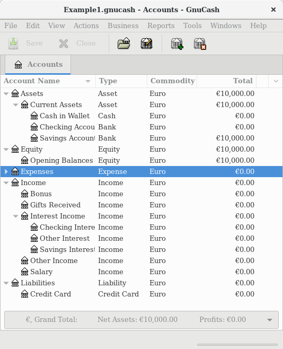The width and height of the screenshot is (283, 349).
Task: Select the Income account row label
Action: click(x=33, y=183)
